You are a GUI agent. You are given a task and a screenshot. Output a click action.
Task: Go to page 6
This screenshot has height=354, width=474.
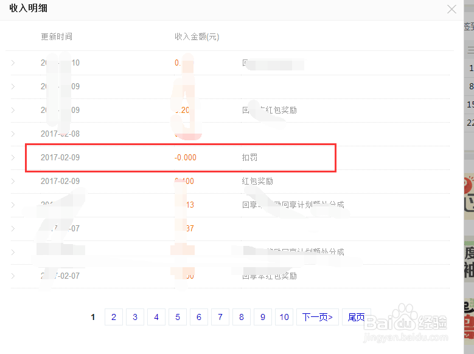pyautogui.click(x=199, y=317)
